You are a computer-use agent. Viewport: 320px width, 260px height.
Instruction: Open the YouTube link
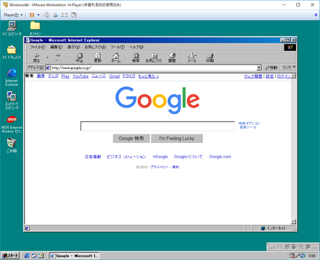click(x=81, y=76)
